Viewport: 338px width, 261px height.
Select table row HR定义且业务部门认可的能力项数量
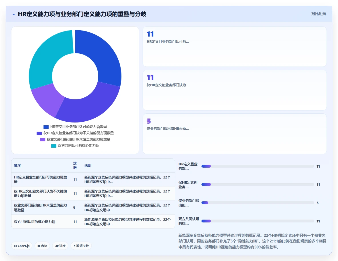[93, 179]
